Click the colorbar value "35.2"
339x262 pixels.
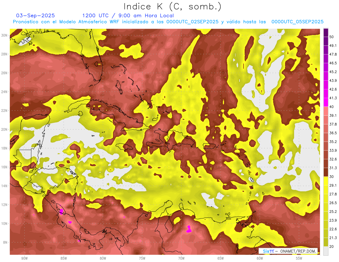point(333,142)
